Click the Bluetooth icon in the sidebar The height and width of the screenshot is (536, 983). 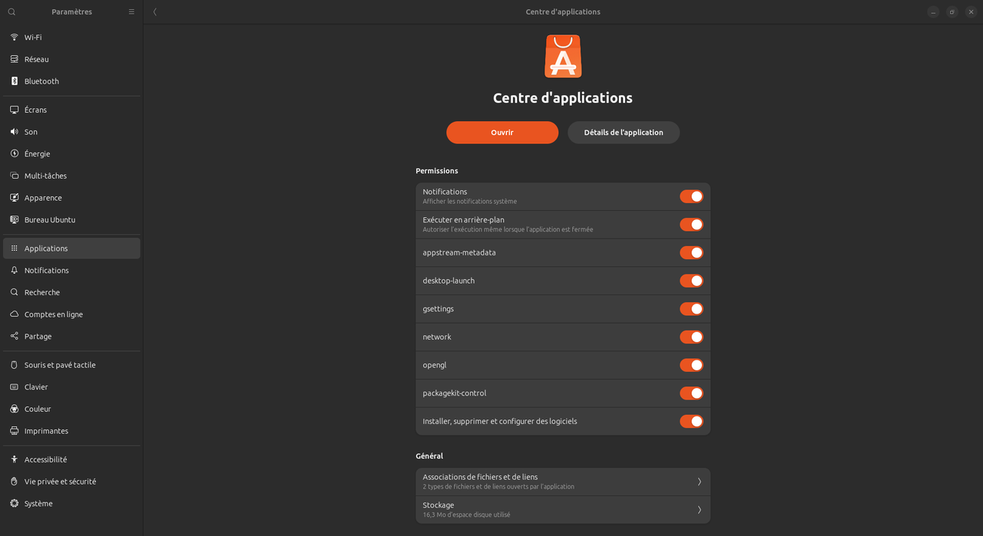(14, 81)
